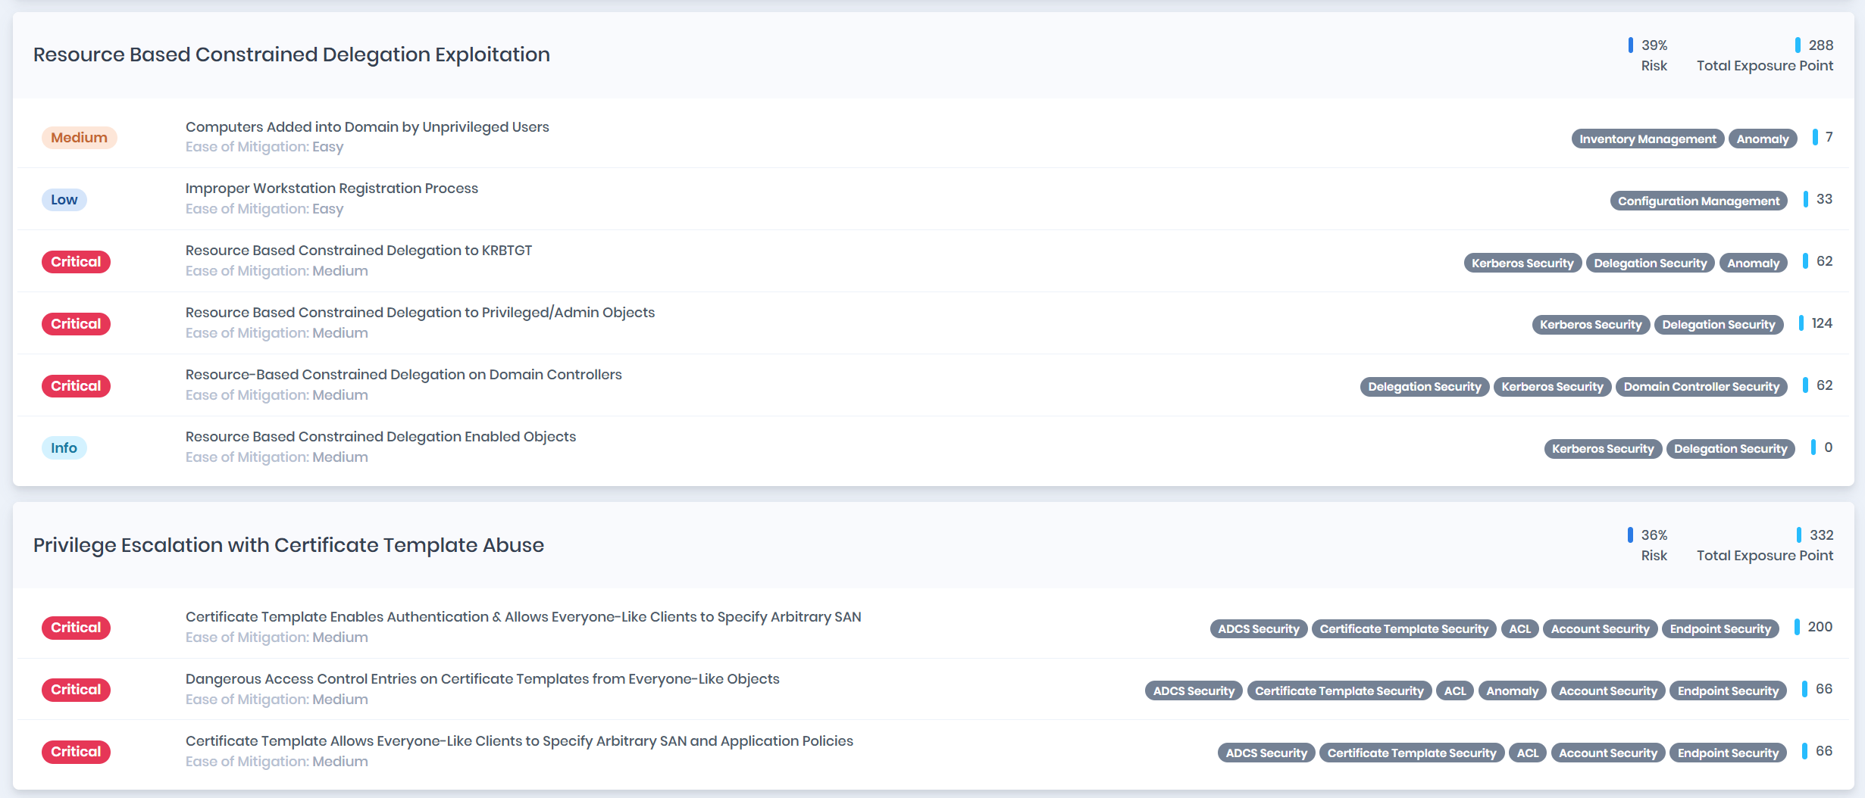Click the Medium severity badge
The width and height of the screenshot is (1865, 798).
[79, 138]
